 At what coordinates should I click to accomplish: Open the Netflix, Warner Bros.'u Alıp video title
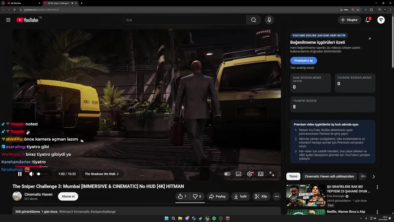pyautogui.click(x=346, y=212)
